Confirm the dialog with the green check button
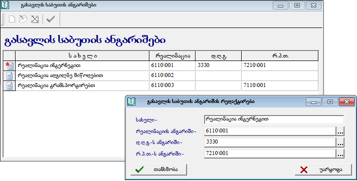 [158, 169]
